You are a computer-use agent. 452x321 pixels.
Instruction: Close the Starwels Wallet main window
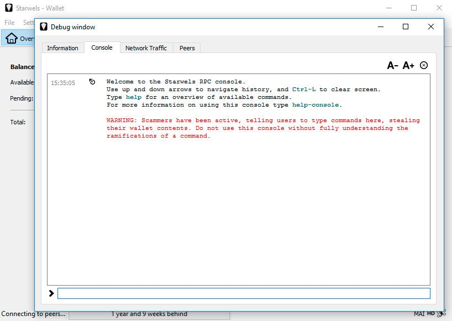point(439,8)
